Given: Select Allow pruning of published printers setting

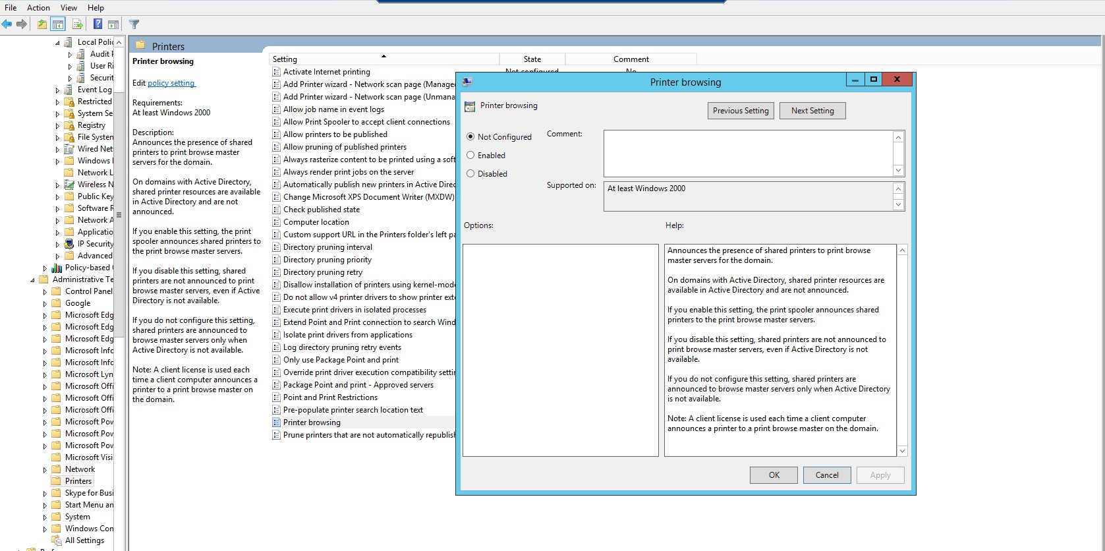Looking at the screenshot, I should coord(345,147).
